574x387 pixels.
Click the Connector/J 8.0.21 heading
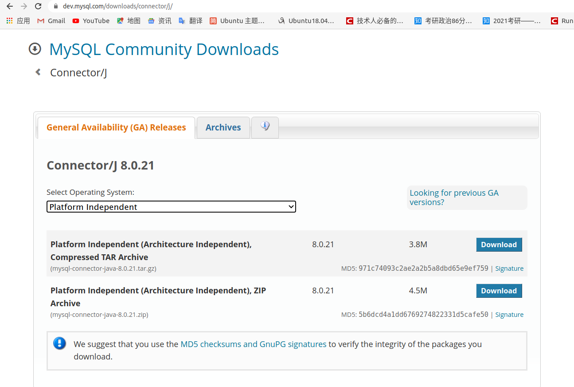(x=101, y=166)
